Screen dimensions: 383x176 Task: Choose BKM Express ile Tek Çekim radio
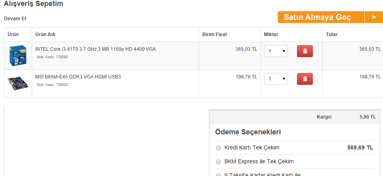click(218, 162)
